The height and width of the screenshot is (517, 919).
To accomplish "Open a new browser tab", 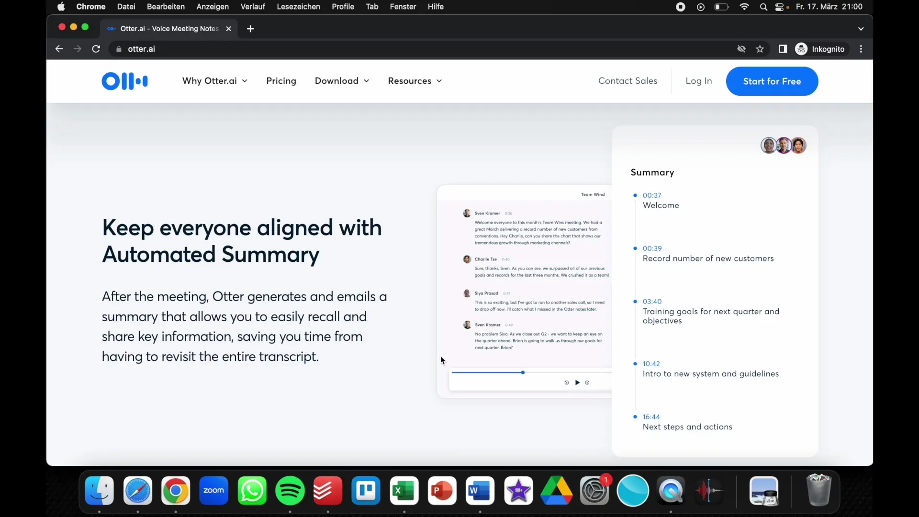I will 250,29.
